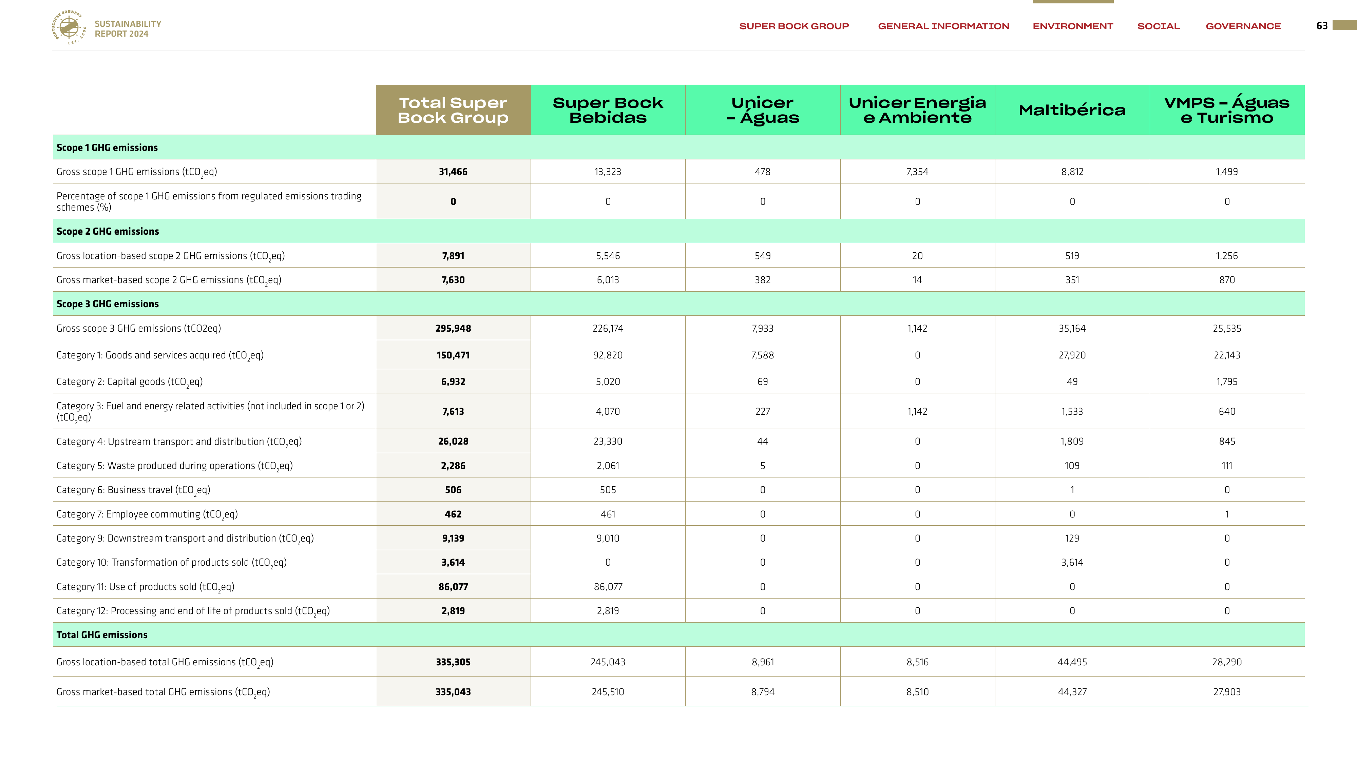Screen dimensions: 1357x763
Task: Click Category 5 Waste produced row label
Action: pos(175,467)
